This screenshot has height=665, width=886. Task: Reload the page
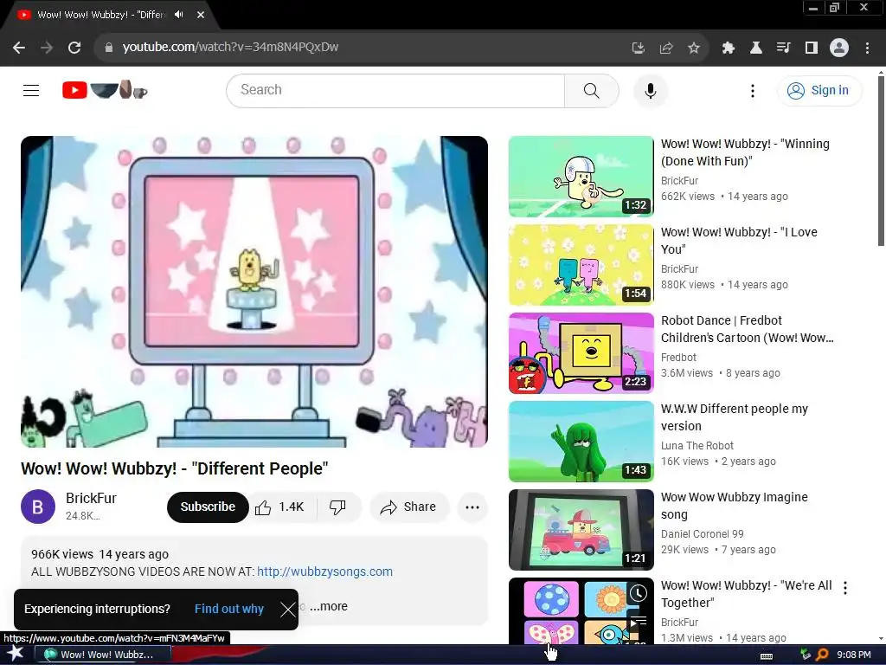click(74, 48)
